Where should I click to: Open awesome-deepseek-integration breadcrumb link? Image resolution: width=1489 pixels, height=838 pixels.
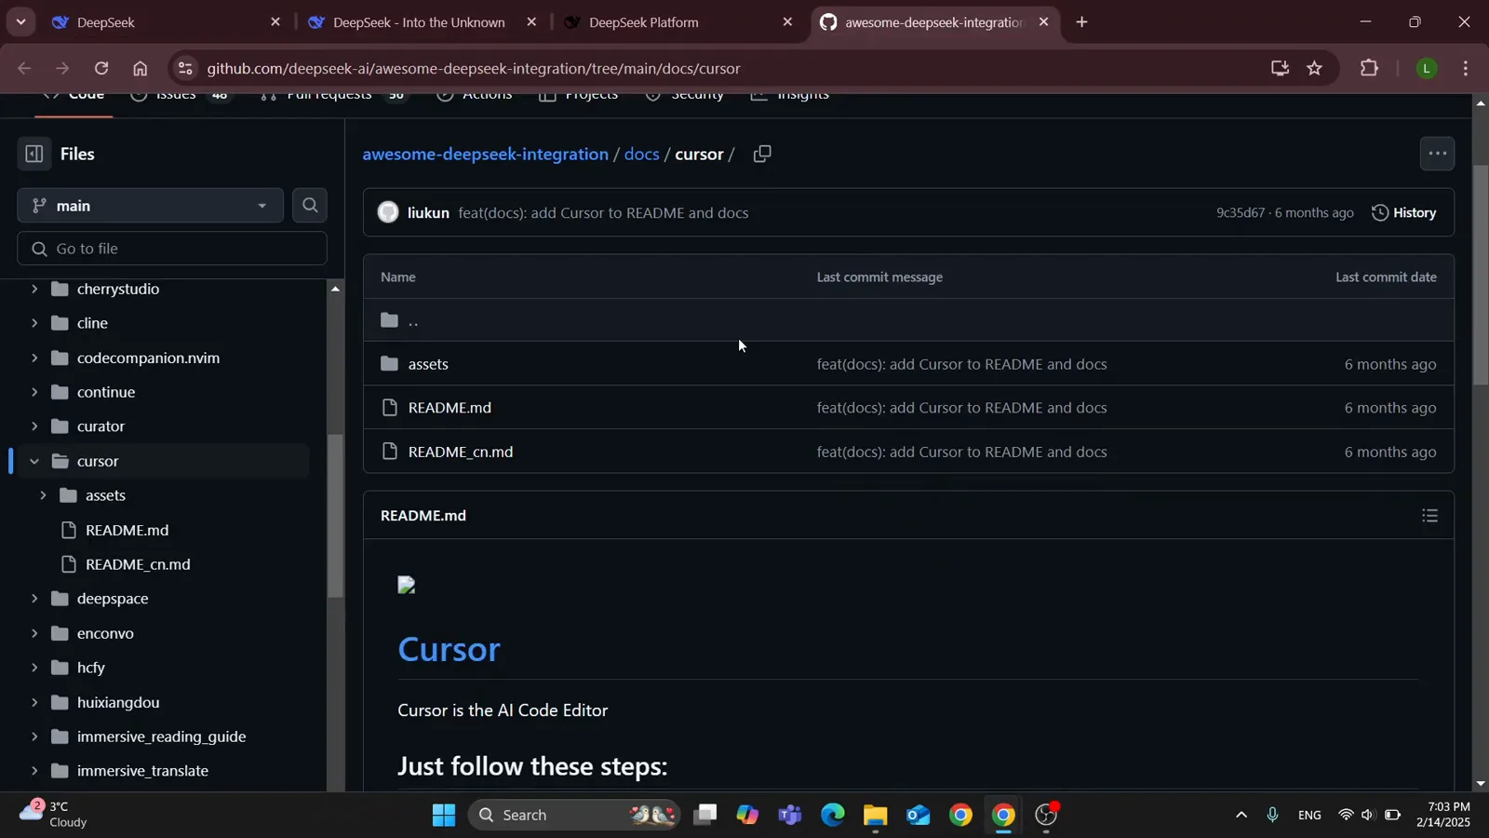coord(485,155)
